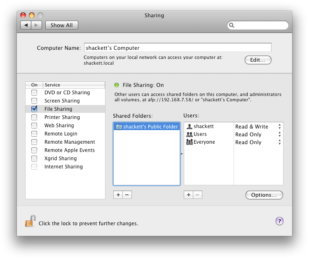Image resolution: width=309 pixels, height=259 pixels.
Task: Select the Users group row
Action: click(x=234, y=134)
